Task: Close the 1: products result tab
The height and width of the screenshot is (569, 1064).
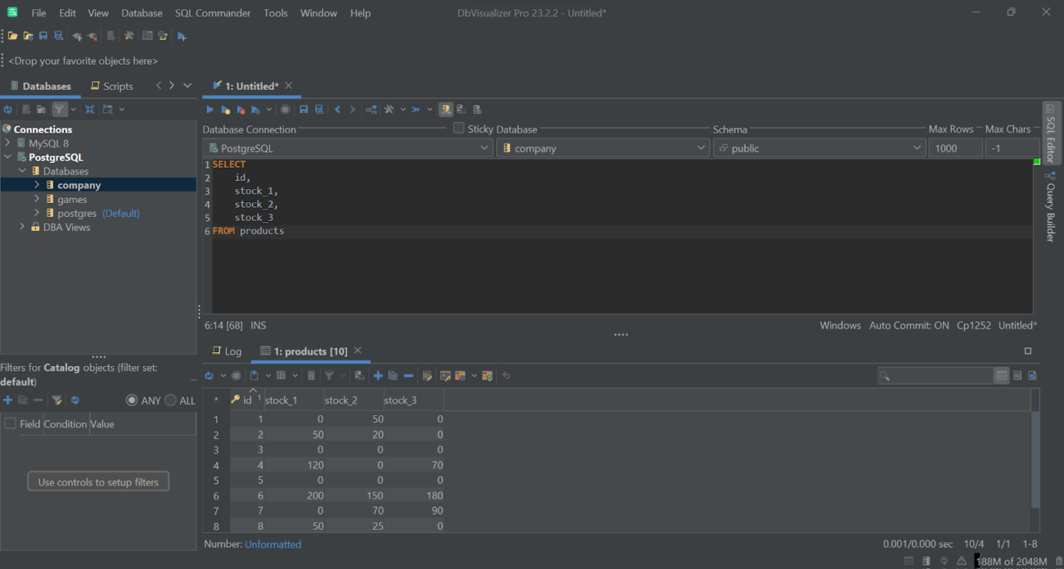Action: click(358, 350)
